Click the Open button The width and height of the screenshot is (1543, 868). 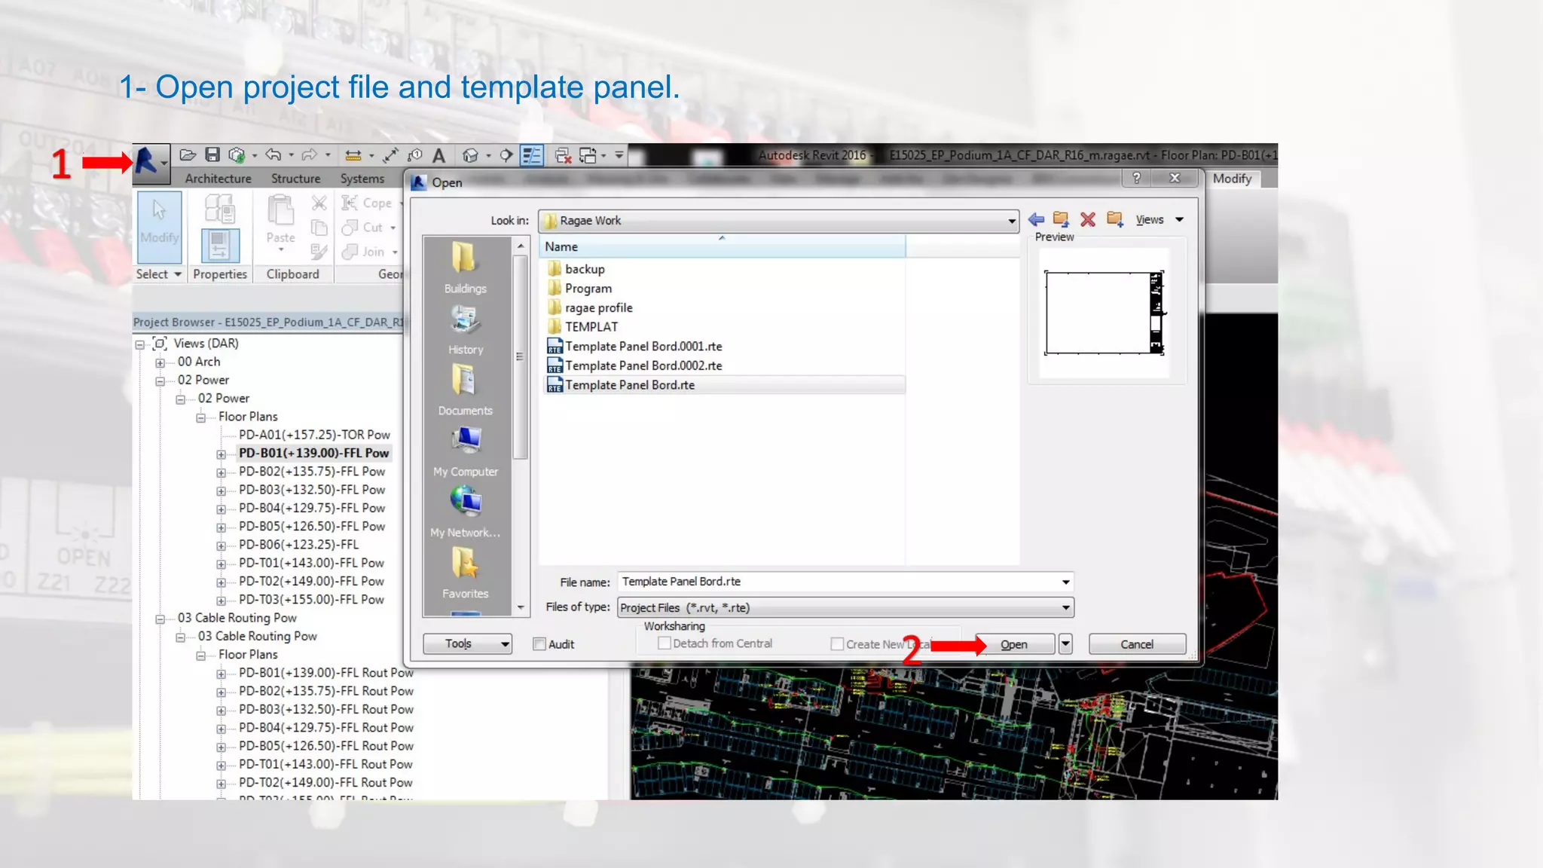pos(1014,644)
